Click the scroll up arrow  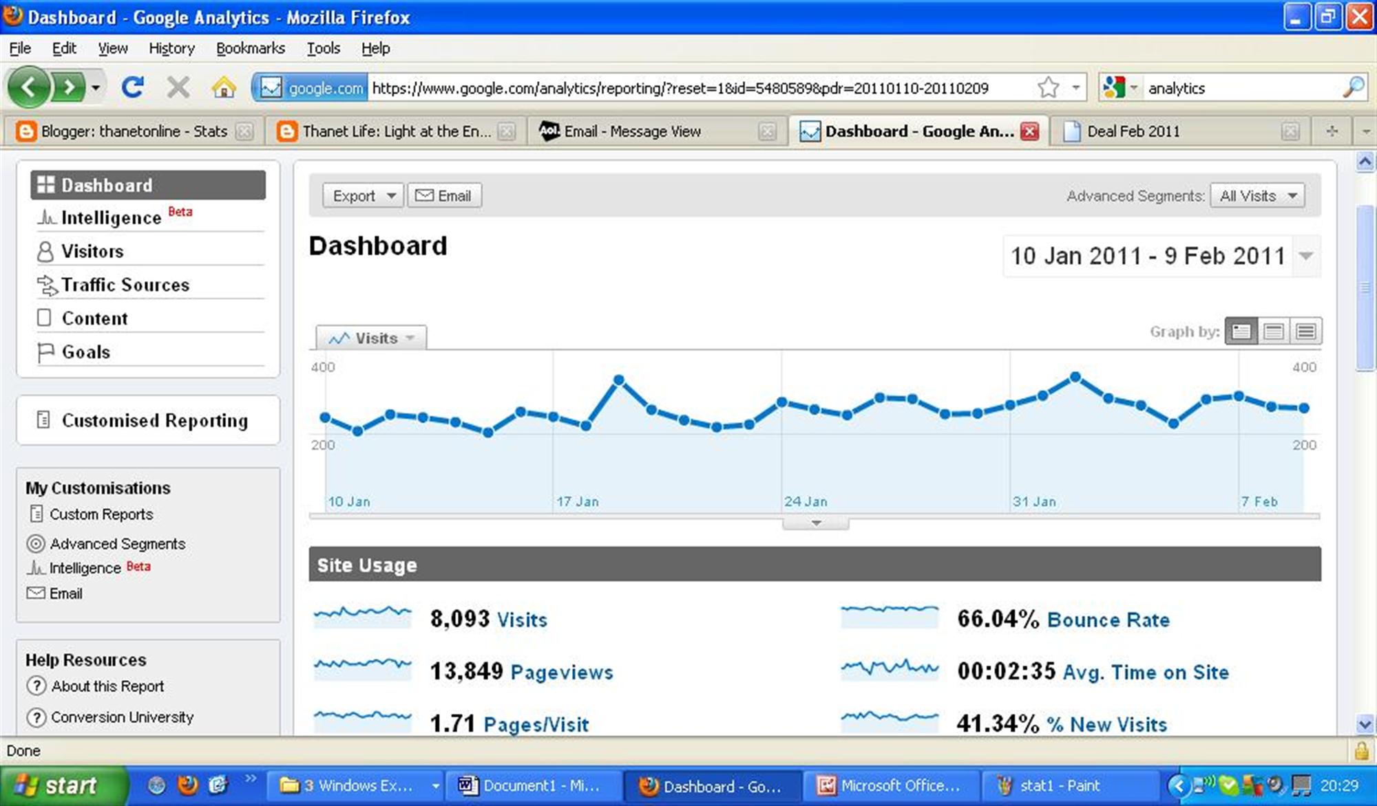click(1365, 162)
